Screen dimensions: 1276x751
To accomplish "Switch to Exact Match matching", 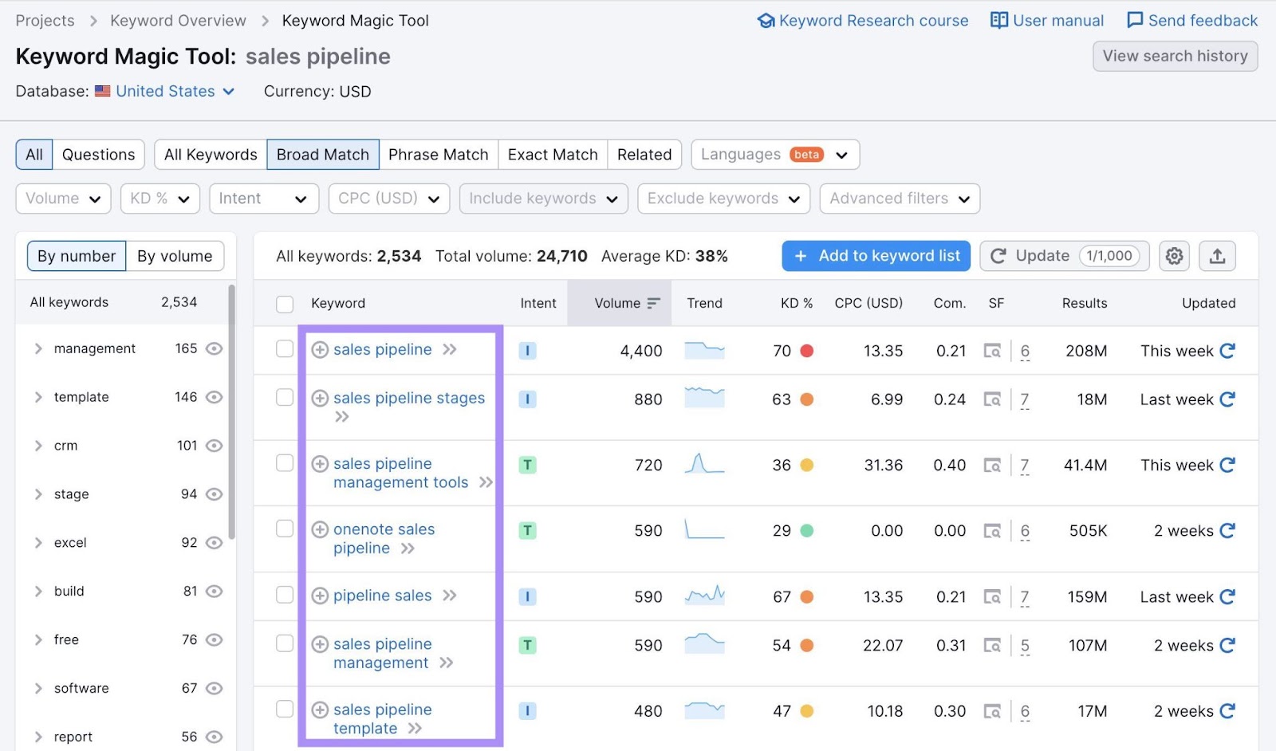I will [552, 154].
